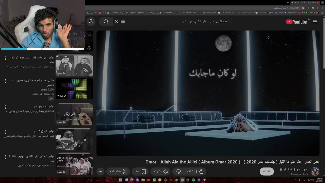Open channel name عمر العمر | نغمة وتر
The height and width of the screenshot is (183, 325).
pos(296,170)
